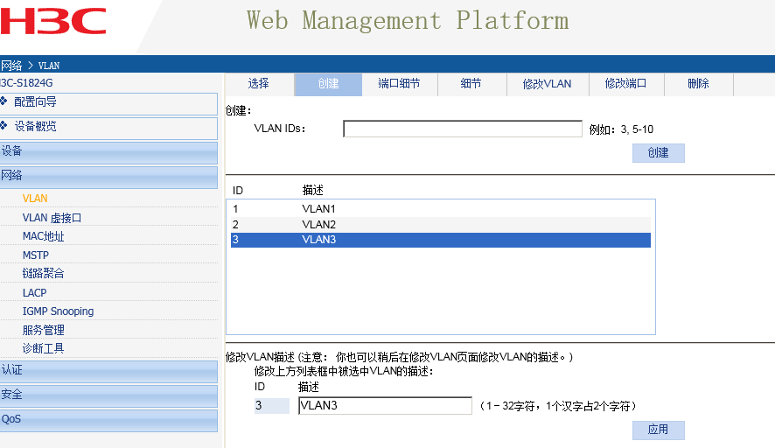The width and height of the screenshot is (775, 448).
Task: Open MSTP in the sidebar
Action: coord(36,255)
